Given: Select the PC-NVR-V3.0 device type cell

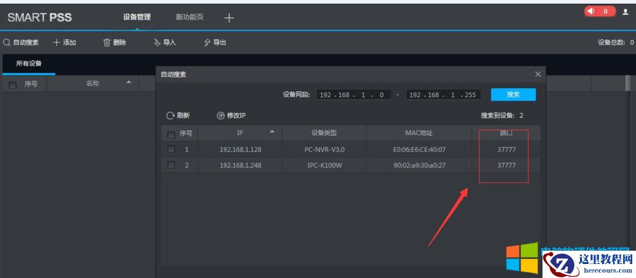Looking at the screenshot, I should click(324, 150).
